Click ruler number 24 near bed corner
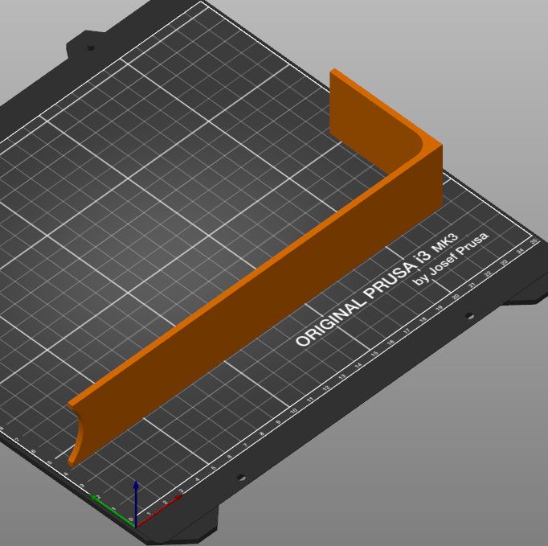 (x=520, y=251)
